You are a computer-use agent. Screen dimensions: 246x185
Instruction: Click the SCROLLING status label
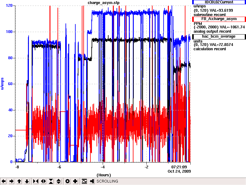point(107,181)
